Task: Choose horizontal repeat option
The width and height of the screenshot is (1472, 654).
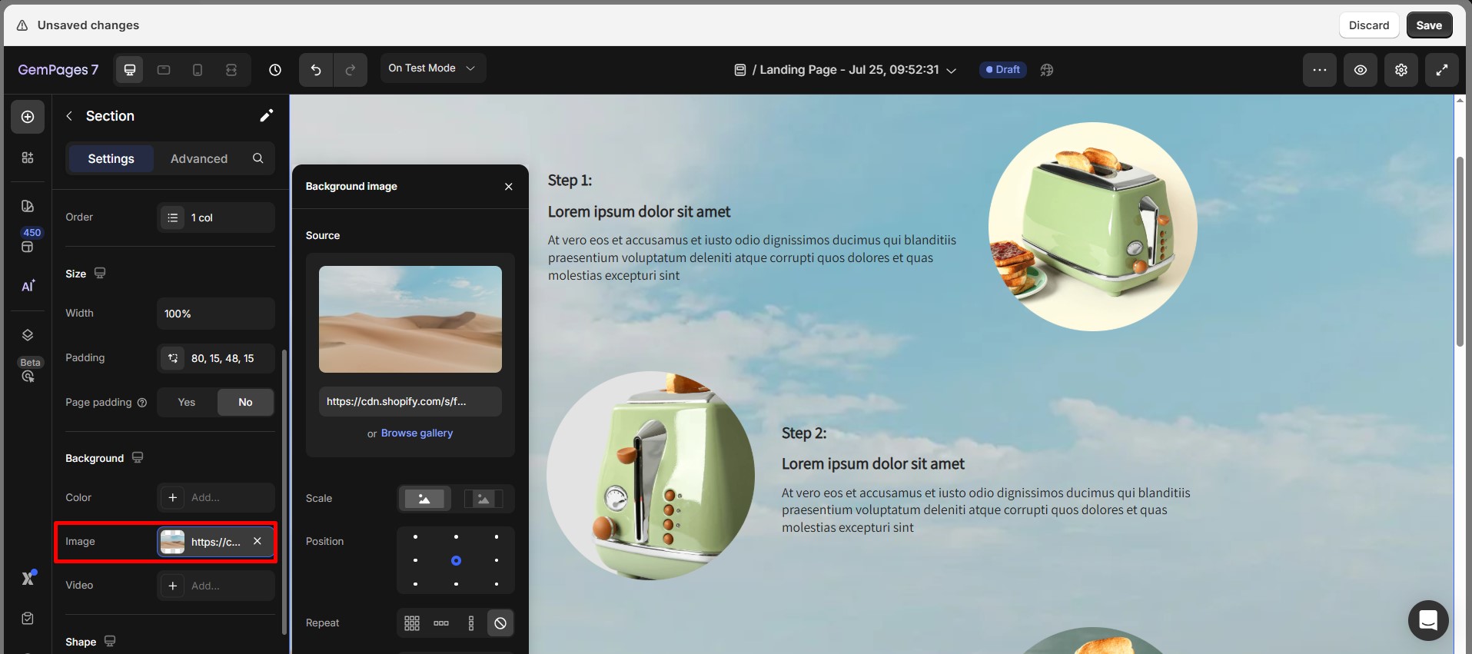Action: 441,623
